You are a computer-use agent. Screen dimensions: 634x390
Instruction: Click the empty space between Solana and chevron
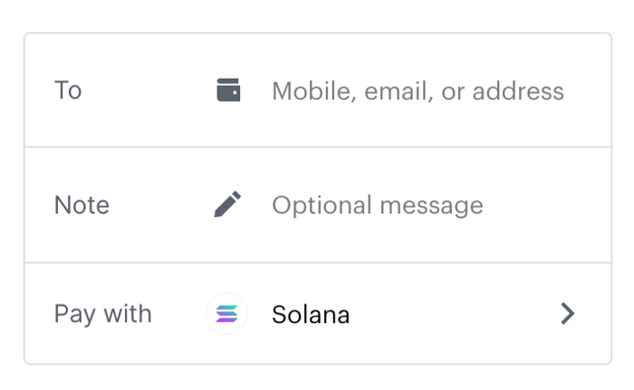click(x=453, y=314)
